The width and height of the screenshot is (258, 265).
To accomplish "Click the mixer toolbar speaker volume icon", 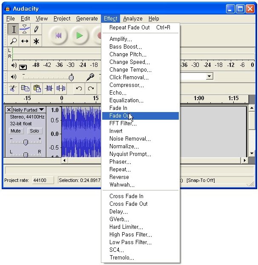I will pos(14,77).
